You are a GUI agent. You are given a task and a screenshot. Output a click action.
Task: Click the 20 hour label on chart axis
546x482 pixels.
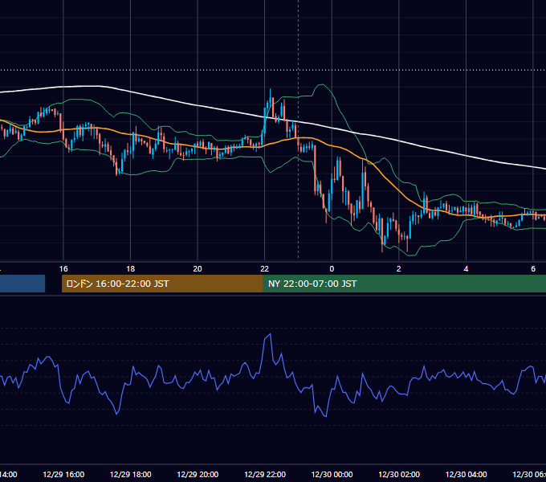click(x=198, y=268)
